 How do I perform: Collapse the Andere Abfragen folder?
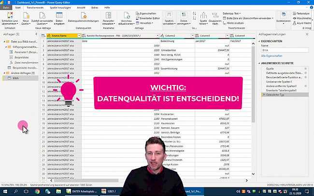click(x=4, y=73)
